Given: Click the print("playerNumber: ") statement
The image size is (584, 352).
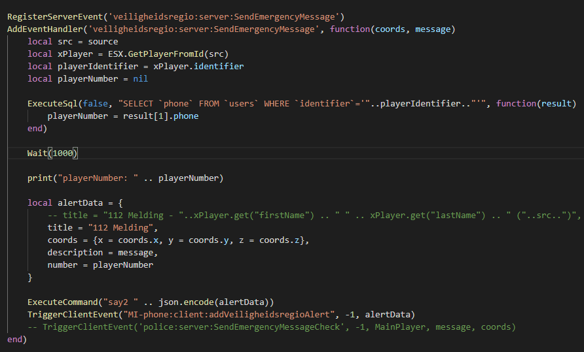Looking at the screenshot, I should [x=124, y=178].
